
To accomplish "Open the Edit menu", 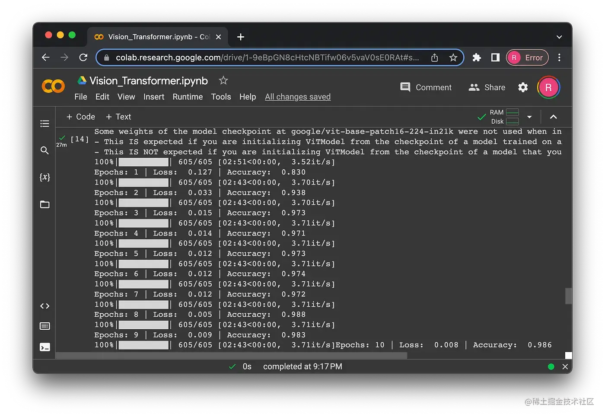I will click(102, 97).
